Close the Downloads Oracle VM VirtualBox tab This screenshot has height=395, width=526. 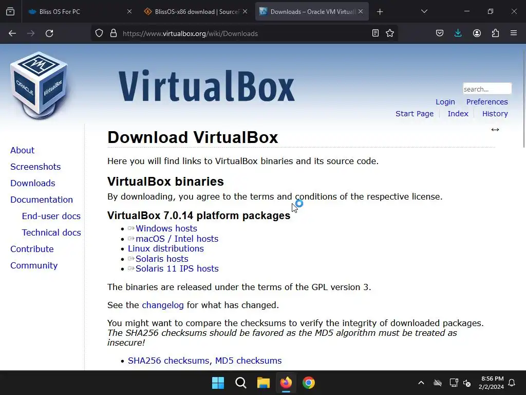(x=361, y=12)
